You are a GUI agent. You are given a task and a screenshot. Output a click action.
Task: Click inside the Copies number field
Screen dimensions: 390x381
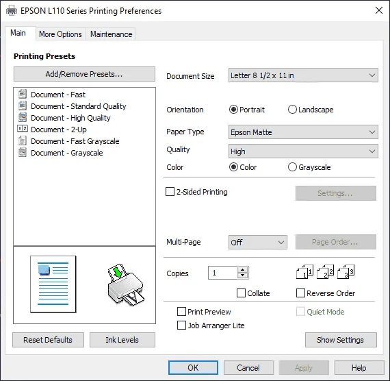tap(223, 273)
